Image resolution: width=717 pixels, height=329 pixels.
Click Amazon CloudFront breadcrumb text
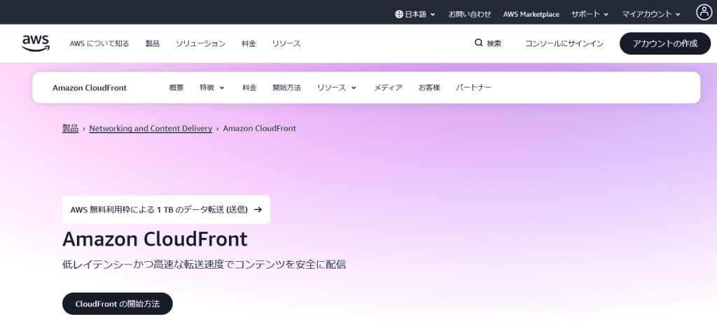(x=259, y=128)
